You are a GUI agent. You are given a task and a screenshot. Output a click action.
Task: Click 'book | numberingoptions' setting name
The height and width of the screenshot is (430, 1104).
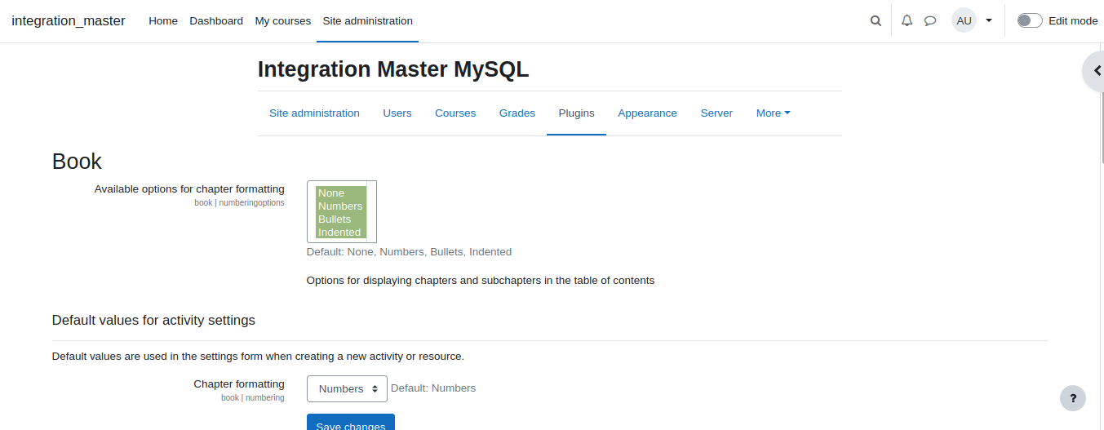tap(239, 203)
